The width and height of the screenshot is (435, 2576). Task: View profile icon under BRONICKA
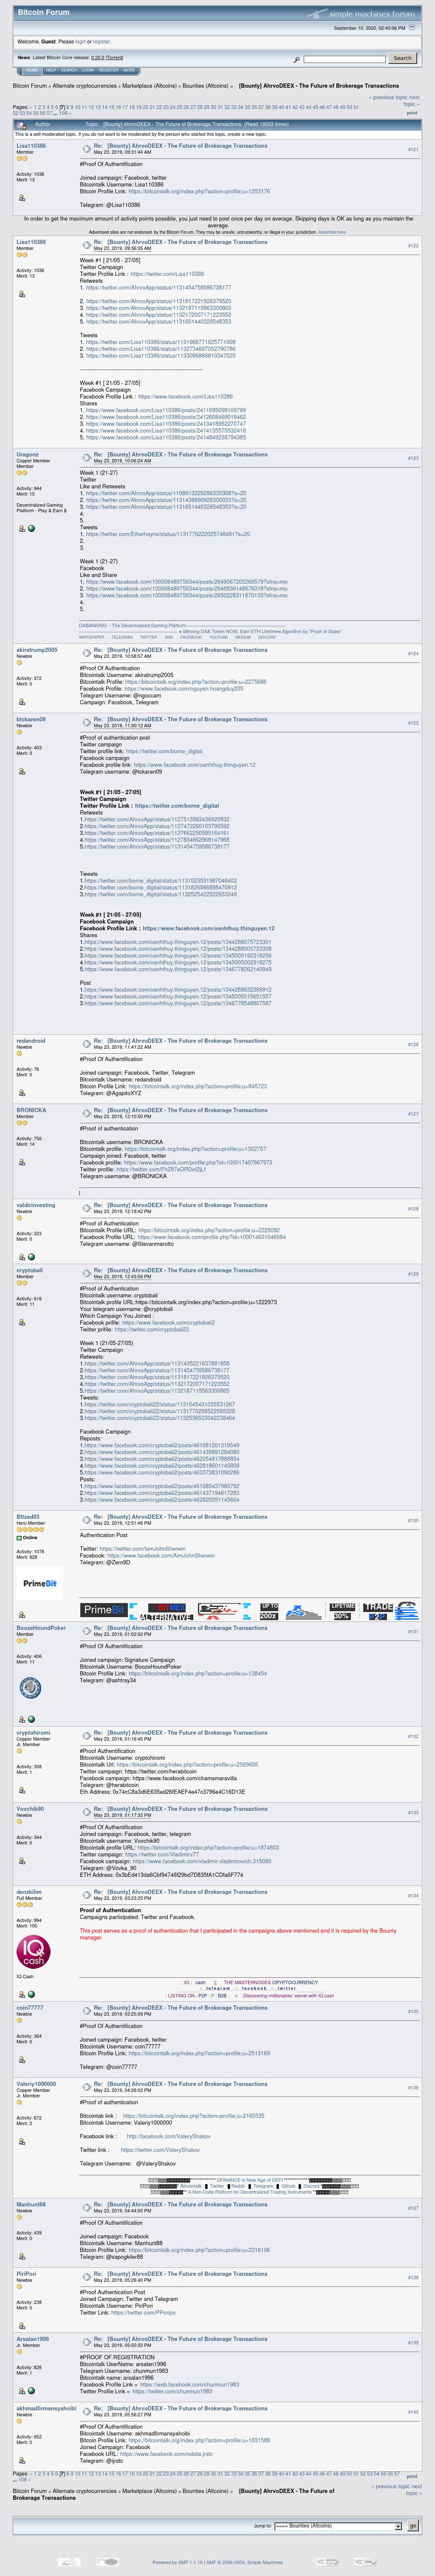click(x=22, y=1162)
